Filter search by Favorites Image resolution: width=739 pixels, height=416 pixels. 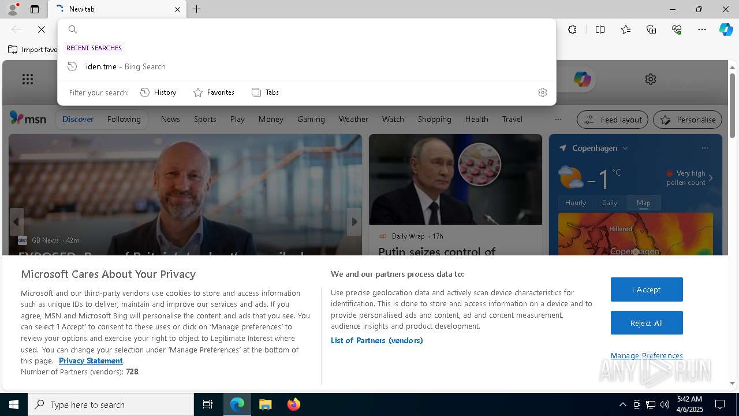214,92
